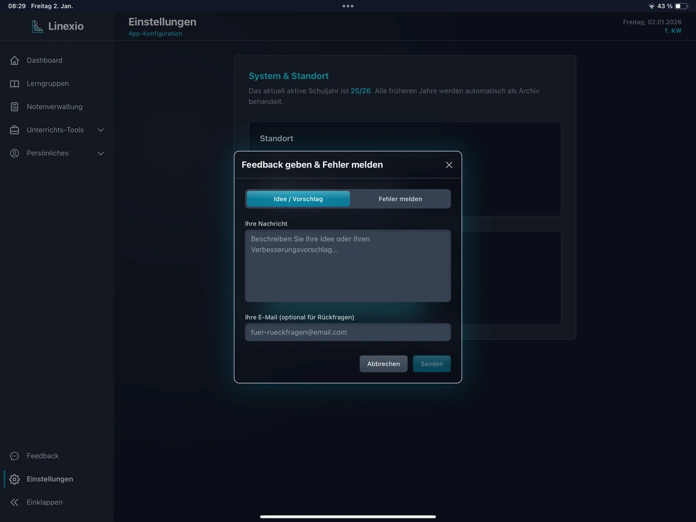Click the Abbrechen button

pyautogui.click(x=383, y=364)
